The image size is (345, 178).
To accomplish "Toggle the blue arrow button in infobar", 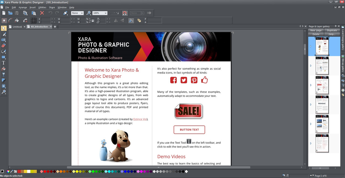I will pyautogui.click(x=131, y=20).
